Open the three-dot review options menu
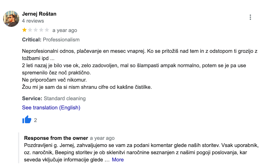This screenshot has width=264, height=168. point(250,17)
